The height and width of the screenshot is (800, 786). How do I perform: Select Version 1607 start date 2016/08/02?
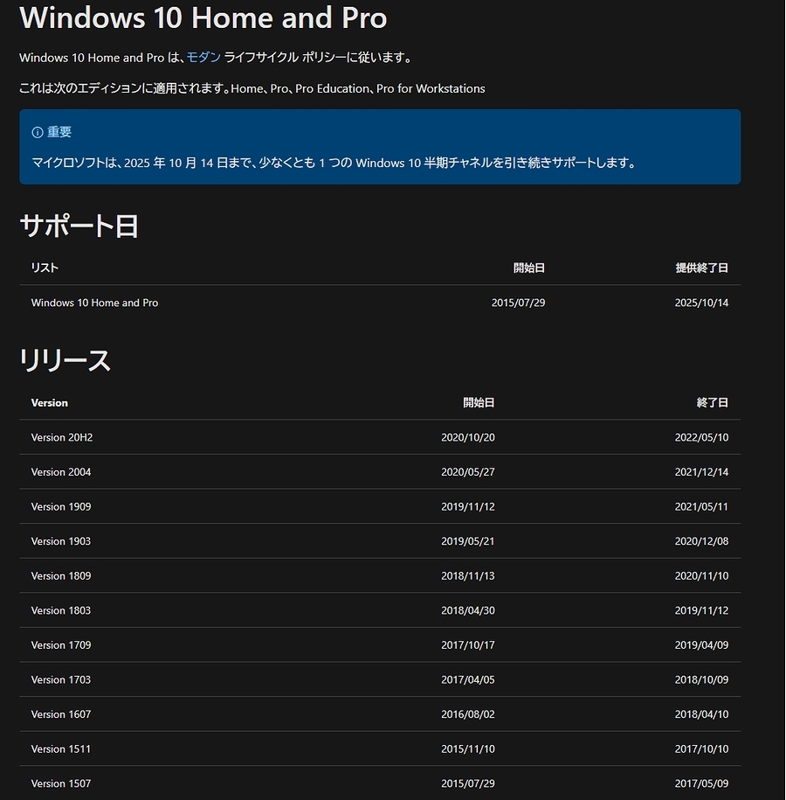(468, 715)
